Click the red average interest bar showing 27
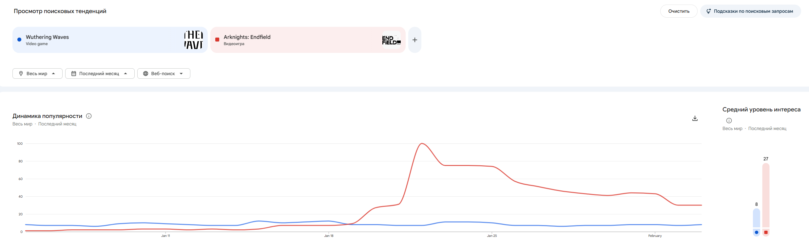This screenshot has height=247, width=809. point(766,195)
